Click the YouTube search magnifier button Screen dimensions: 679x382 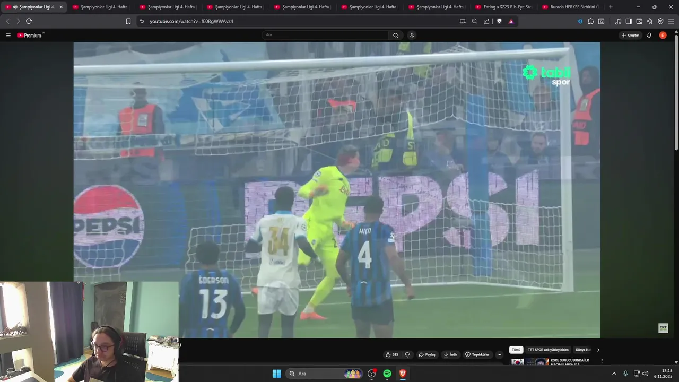point(395,35)
